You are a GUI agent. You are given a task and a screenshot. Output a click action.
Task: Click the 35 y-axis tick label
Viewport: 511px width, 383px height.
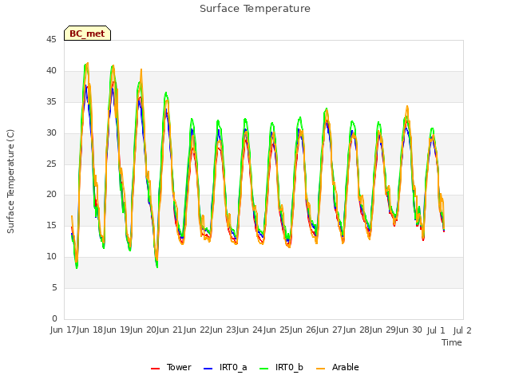(x=51, y=101)
